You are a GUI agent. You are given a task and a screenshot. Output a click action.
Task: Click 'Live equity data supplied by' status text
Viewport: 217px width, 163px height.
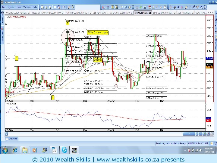(171, 143)
